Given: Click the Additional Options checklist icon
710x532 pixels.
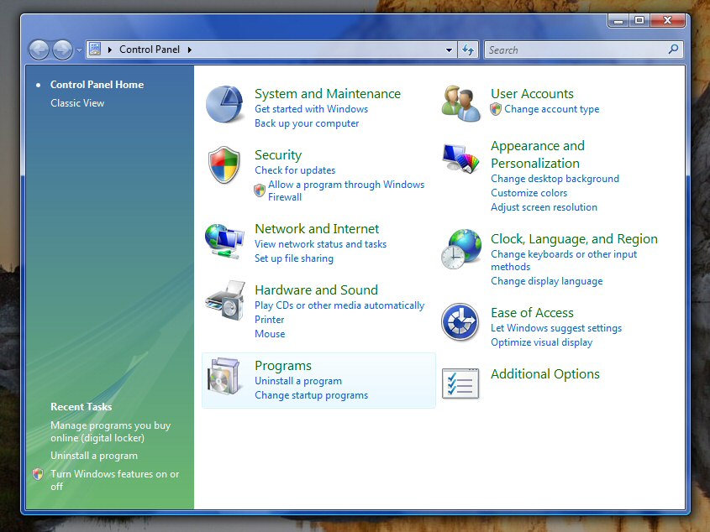Looking at the screenshot, I should (460, 383).
